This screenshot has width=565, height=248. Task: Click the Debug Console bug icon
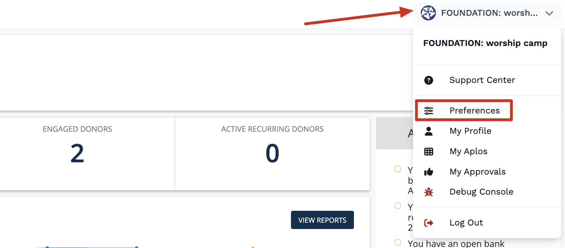(x=428, y=192)
